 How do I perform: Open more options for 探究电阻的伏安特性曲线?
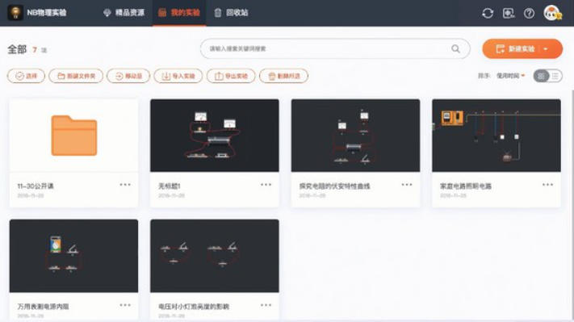click(407, 185)
